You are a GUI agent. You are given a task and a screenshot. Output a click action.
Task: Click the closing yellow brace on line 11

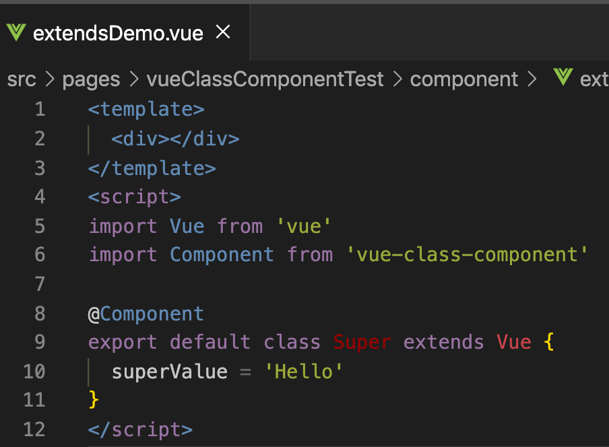[94, 400]
